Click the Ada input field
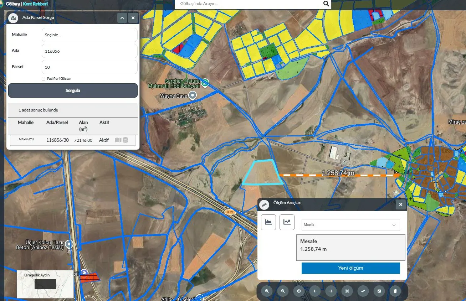The width and height of the screenshot is (466, 301). [89, 51]
